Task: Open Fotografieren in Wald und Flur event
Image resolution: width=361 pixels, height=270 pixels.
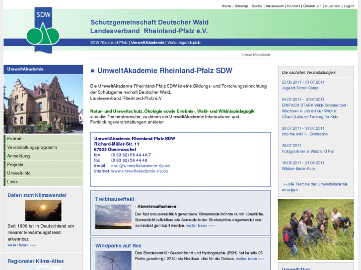Action: pyautogui.click(x=308, y=151)
